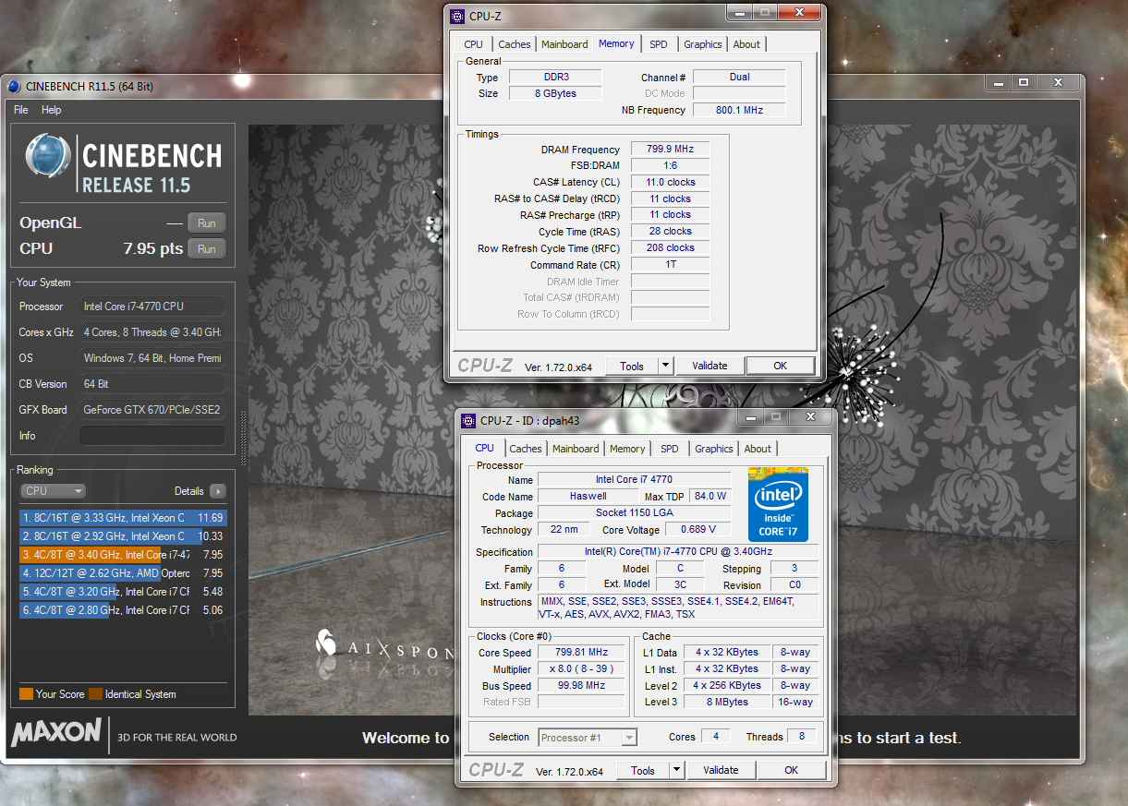Switch to Mainboard tab in CPU-Z dpah43 window

pyautogui.click(x=576, y=449)
